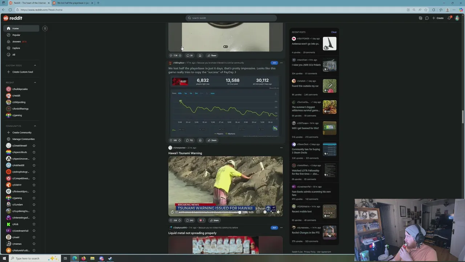Clear the recent posts list
This screenshot has height=262, width=465.
tap(333, 32)
